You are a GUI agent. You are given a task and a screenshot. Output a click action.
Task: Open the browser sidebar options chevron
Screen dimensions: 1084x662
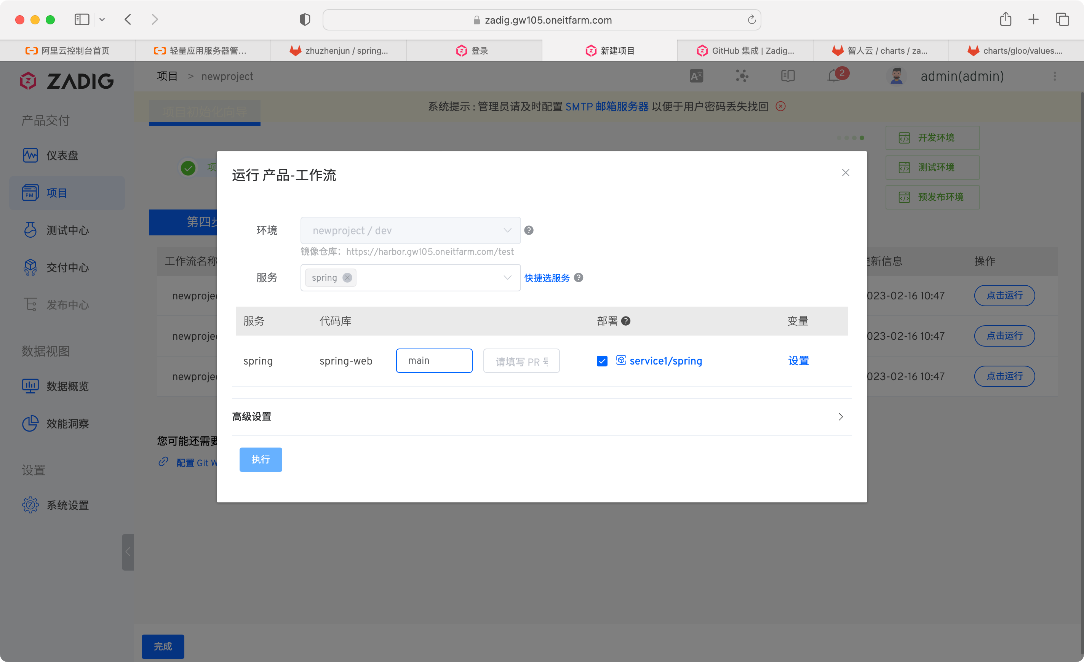(102, 20)
